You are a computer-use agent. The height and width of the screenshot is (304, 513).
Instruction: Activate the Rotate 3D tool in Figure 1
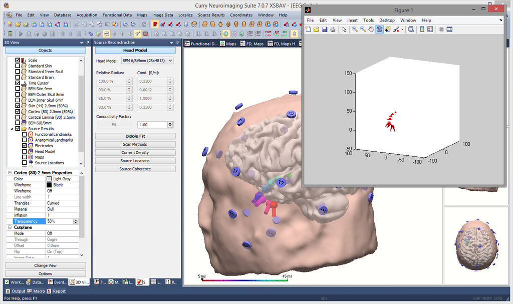[379, 30]
